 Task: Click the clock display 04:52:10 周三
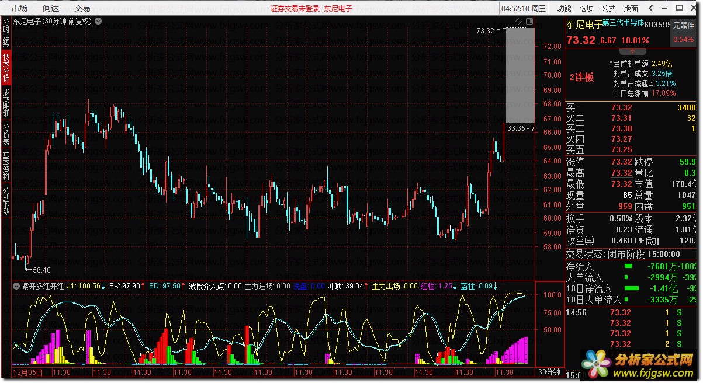pos(524,8)
